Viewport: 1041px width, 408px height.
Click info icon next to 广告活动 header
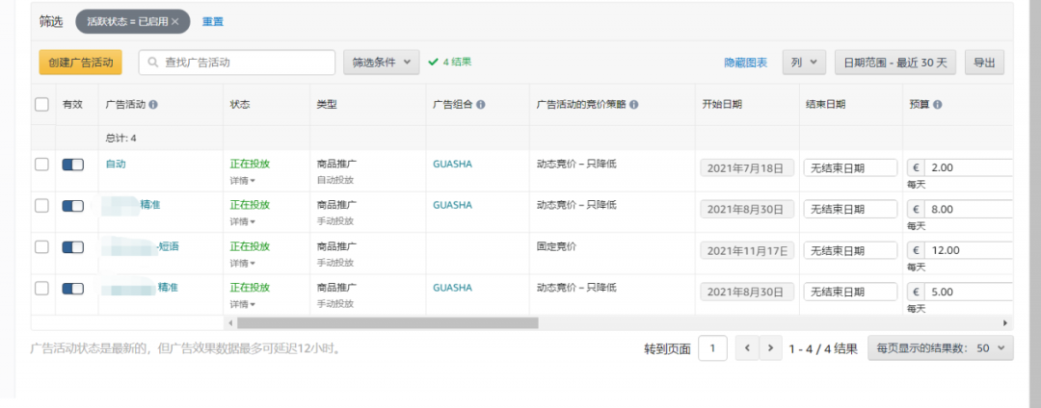(153, 105)
